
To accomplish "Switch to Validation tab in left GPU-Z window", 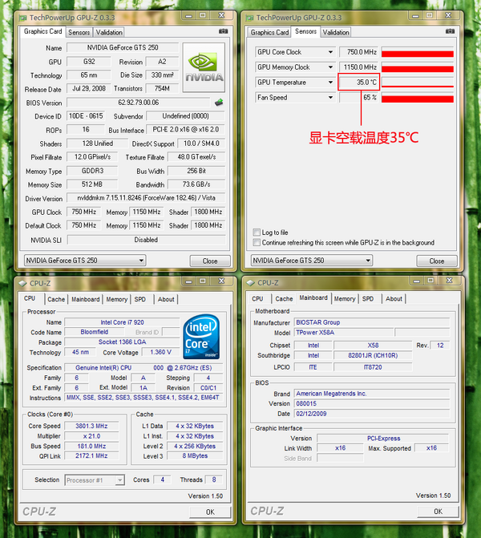I will point(109,32).
